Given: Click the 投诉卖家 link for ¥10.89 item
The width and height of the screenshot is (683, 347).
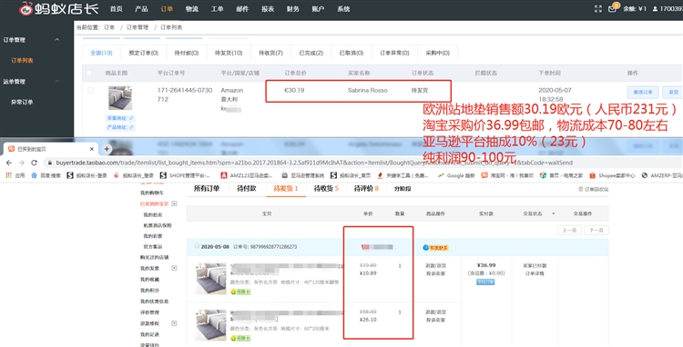Looking at the screenshot, I should [435, 273].
